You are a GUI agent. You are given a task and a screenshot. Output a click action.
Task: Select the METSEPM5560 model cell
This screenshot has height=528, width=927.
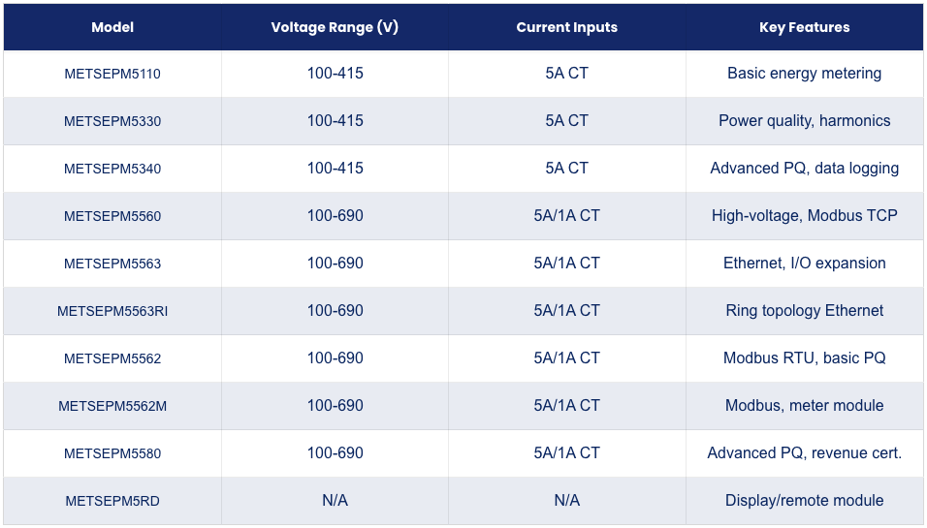(x=112, y=216)
